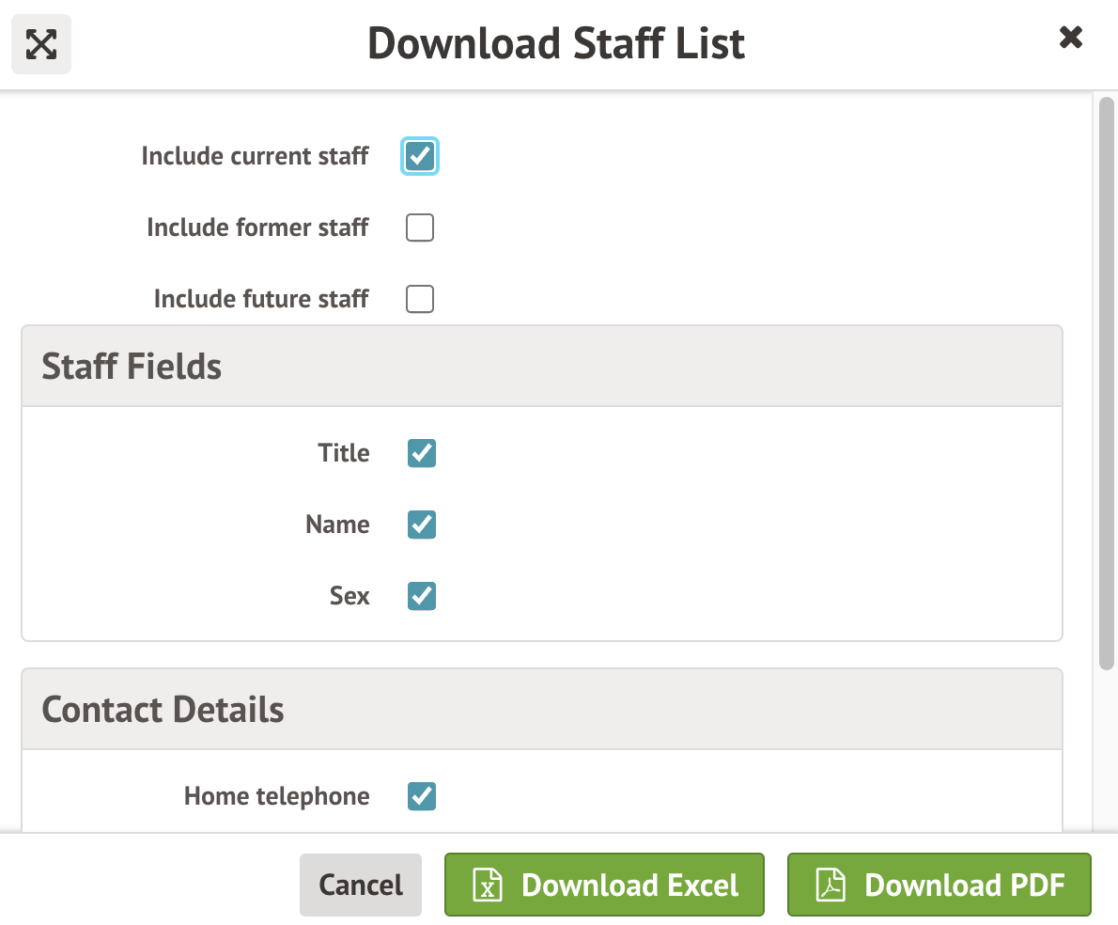Click the expand to fullscreen arrows icon

point(41,44)
